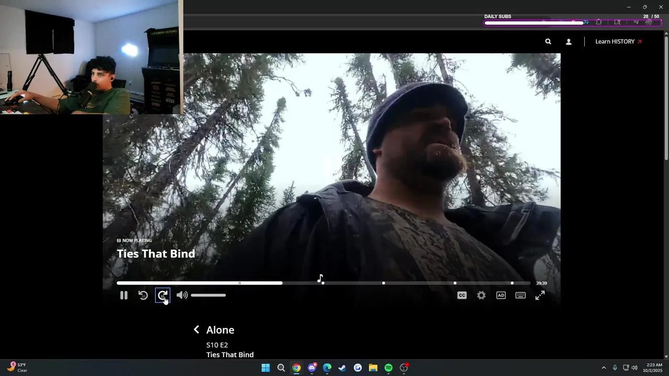Viewport: 669px width, 376px height.
Task: Open Discord from the taskbar
Action: (x=312, y=368)
